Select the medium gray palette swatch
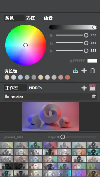Image resolution: width=100 pixels, height=177 pixels. tap(34, 77)
